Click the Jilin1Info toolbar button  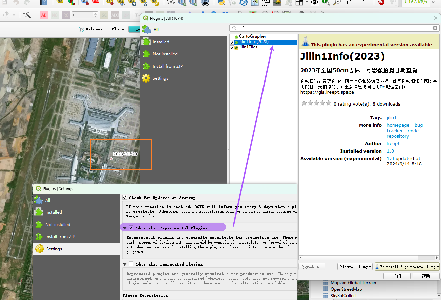point(356,2)
